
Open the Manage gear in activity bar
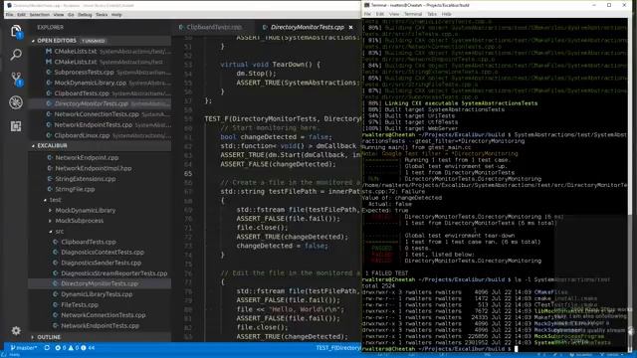tap(16, 331)
